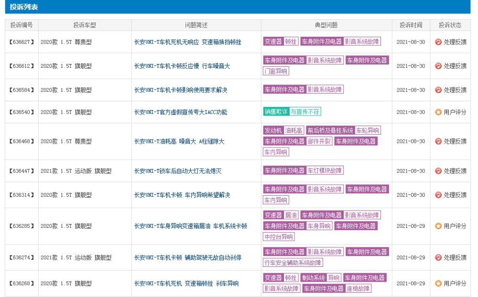Click the 座椅故障 tag in row 636268
478x297 pixels.
pyautogui.click(x=358, y=288)
